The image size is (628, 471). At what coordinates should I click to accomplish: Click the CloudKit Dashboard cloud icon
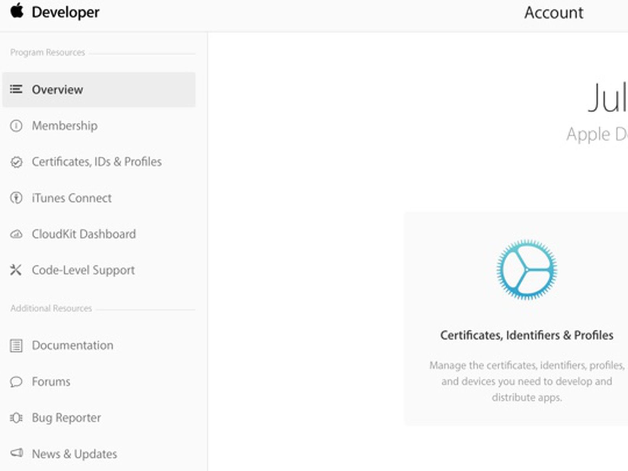[x=16, y=234]
